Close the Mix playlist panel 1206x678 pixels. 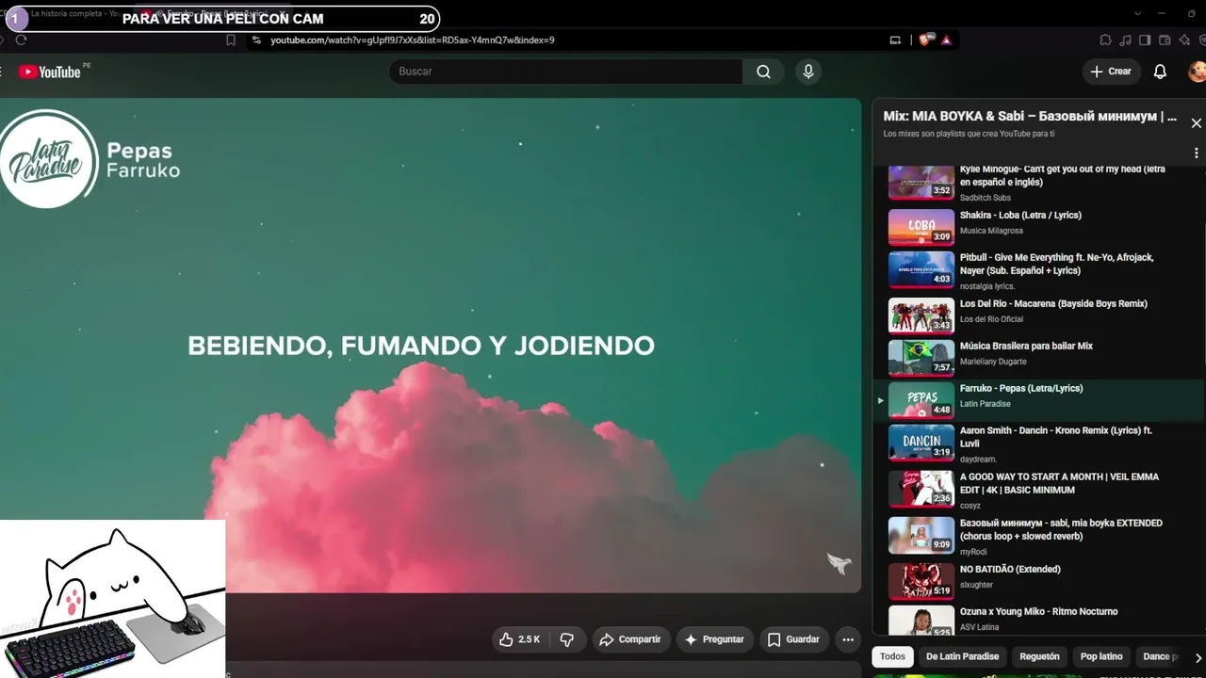point(1196,123)
